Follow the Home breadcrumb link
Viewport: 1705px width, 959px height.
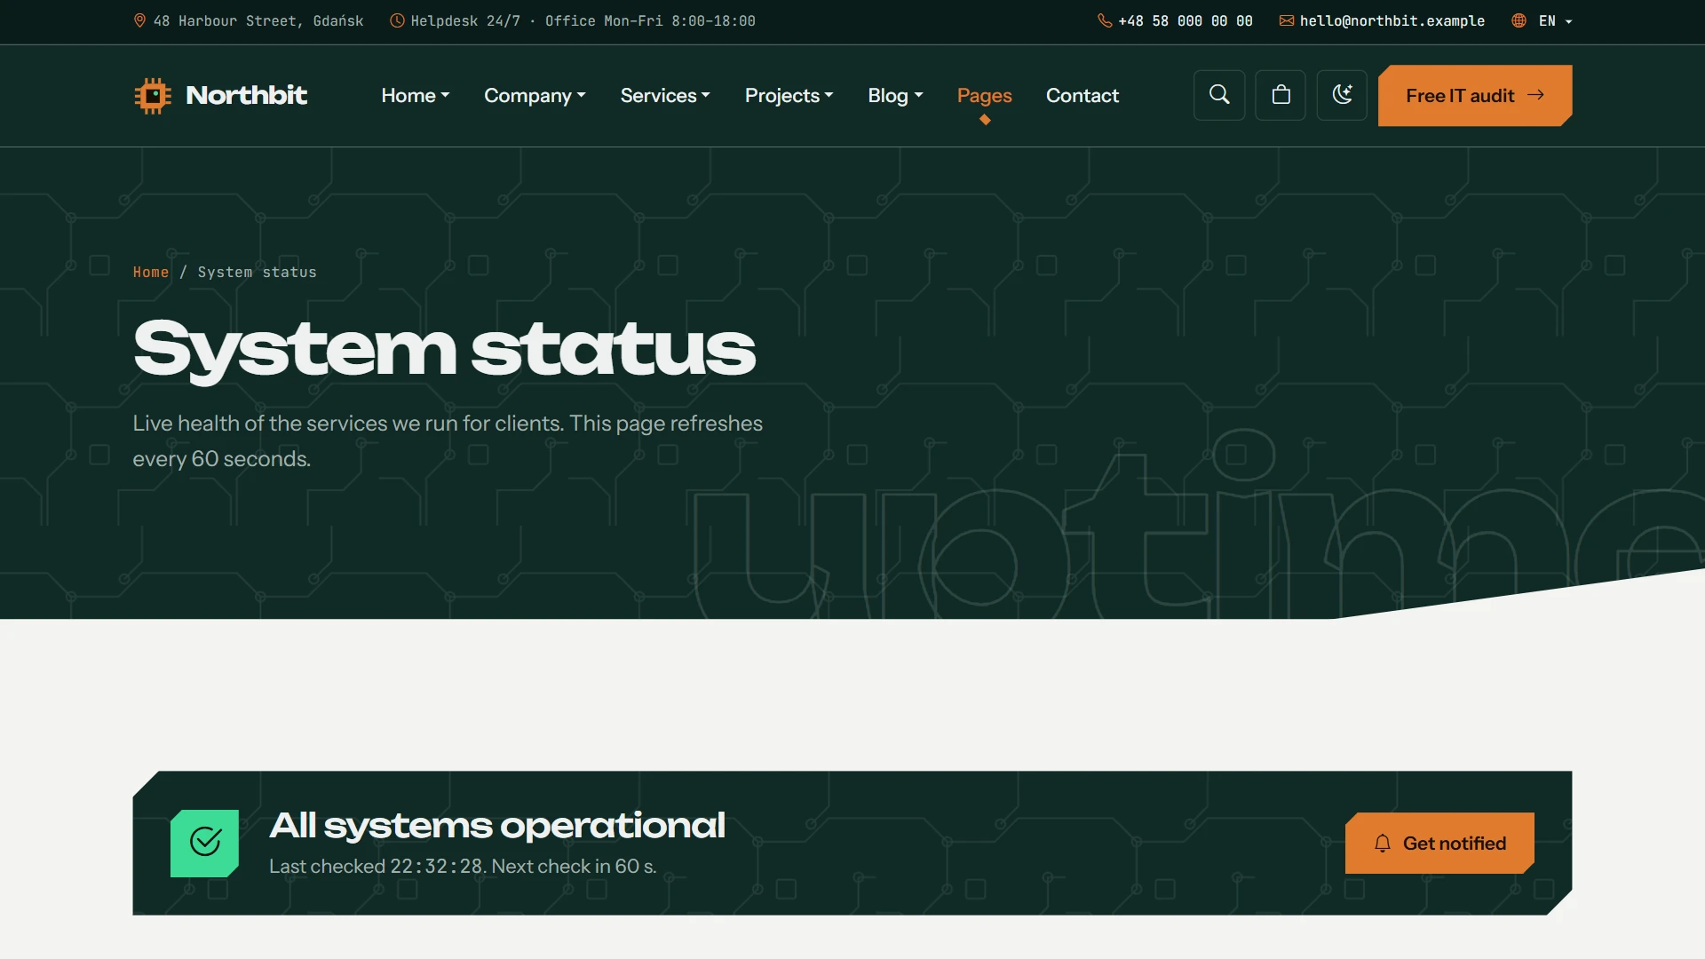click(151, 272)
